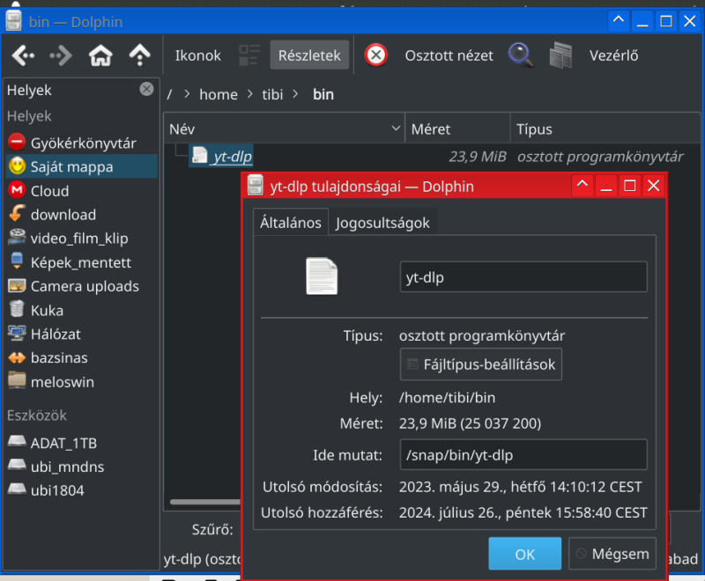Viewport: 705px width, 581px height.
Task: Click bin in the breadcrumb path
Action: point(323,95)
